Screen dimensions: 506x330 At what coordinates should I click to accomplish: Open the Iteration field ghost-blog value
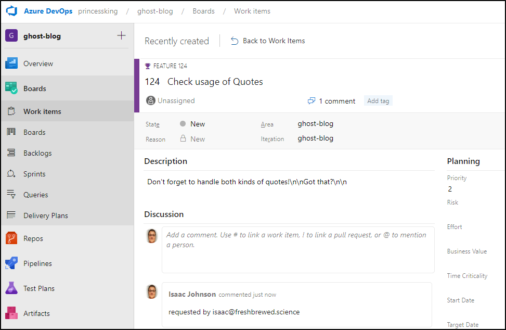(315, 138)
